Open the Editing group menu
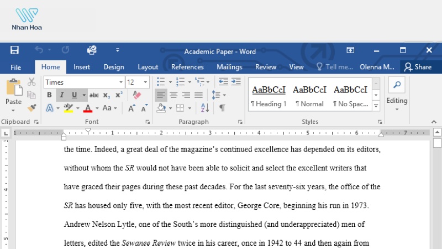Image resolution: width=442 pixels, height=249 pixels. (x=397, y=95)
